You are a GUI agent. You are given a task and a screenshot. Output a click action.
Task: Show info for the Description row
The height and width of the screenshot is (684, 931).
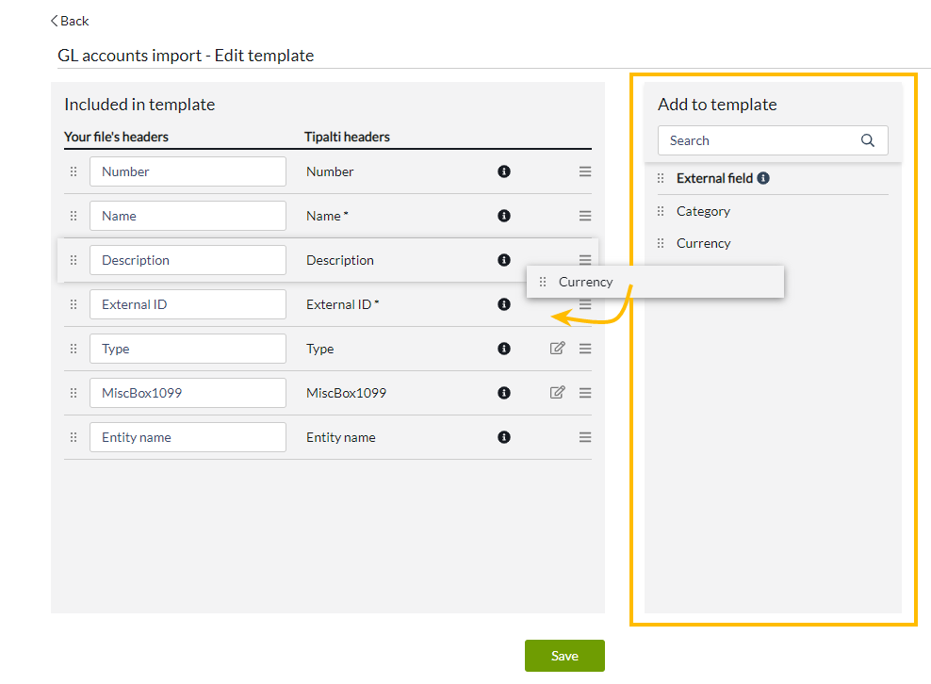(x=504, y=260)
